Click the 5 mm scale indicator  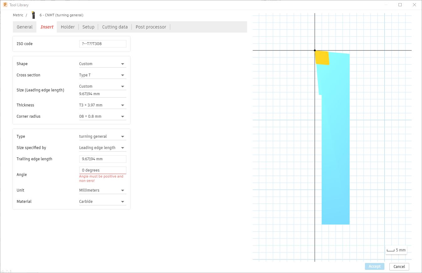396,250
